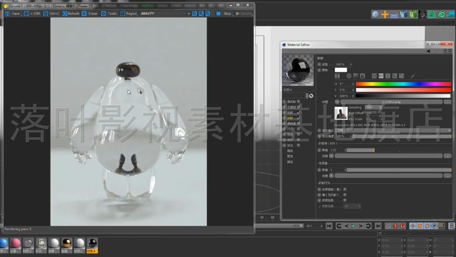Click the first magnifier zoom icon

(x=194, y=14)
